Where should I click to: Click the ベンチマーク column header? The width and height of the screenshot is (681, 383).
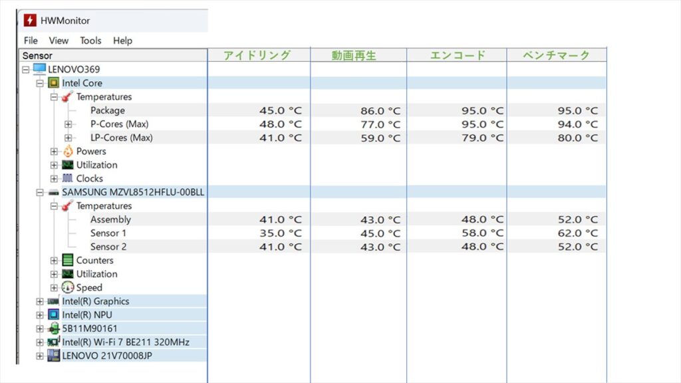pos(557,55)
